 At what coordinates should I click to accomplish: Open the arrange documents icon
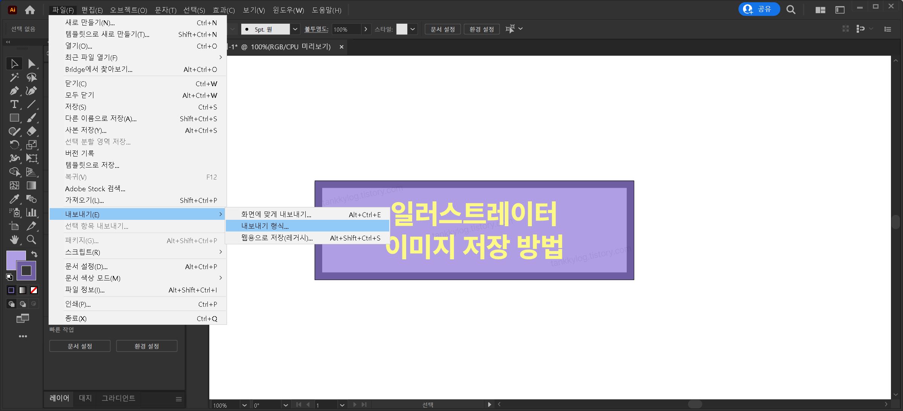(x=820, y=10)
